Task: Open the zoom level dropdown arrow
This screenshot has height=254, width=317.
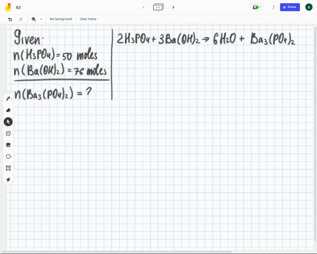Action: click(x=41, y=19)
